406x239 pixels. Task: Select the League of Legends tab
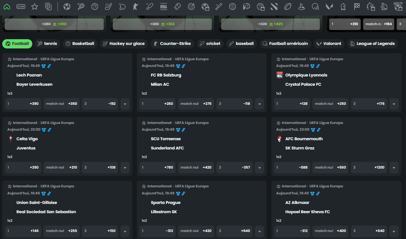coord(372,44)
